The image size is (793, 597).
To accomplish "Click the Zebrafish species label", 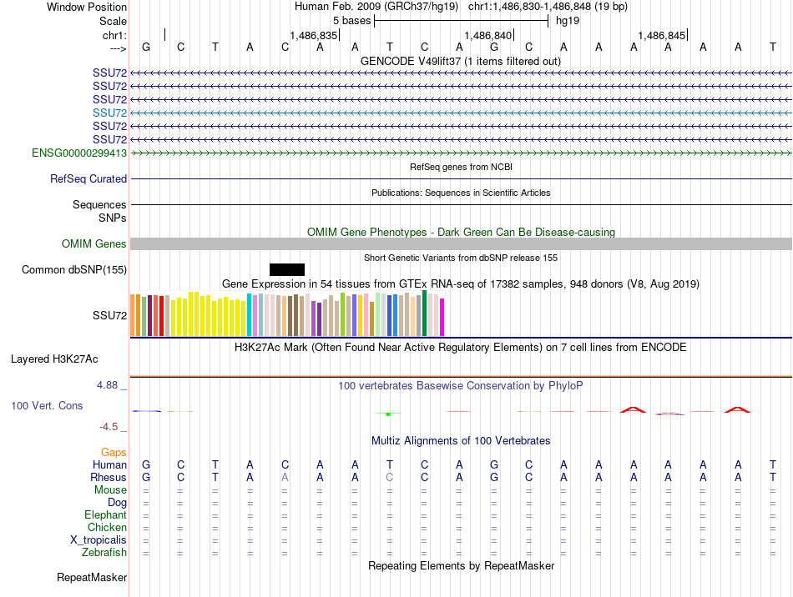I will (x=104, y=553).
